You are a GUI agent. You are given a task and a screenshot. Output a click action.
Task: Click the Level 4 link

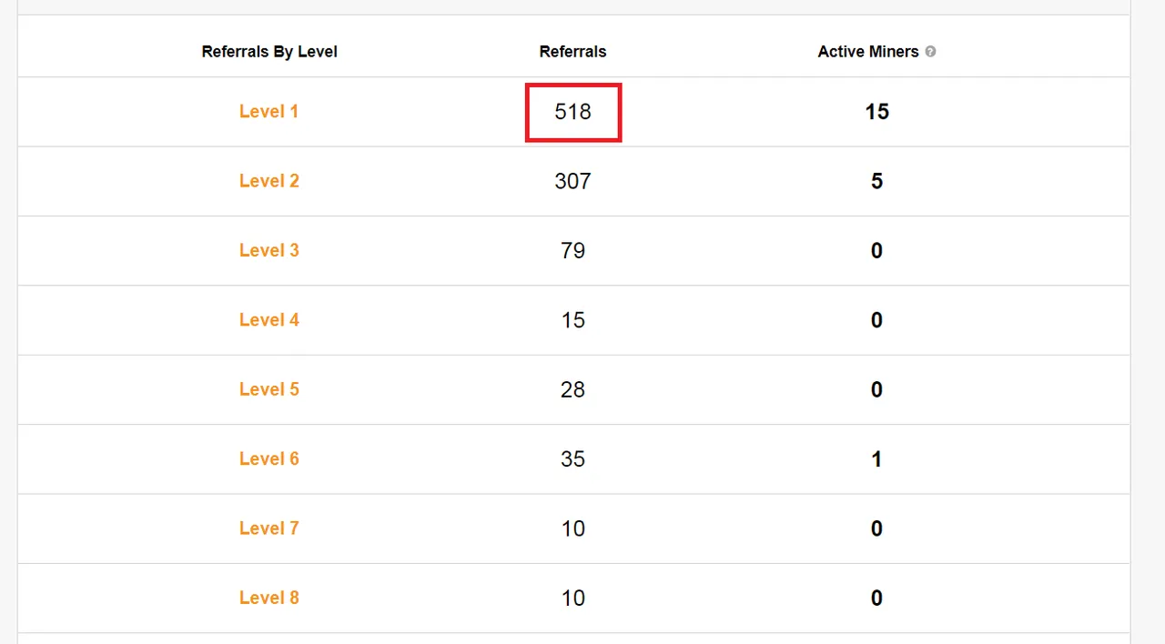(268, 320)
